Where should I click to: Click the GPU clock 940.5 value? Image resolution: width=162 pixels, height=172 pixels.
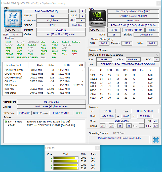tap(104, 43)
